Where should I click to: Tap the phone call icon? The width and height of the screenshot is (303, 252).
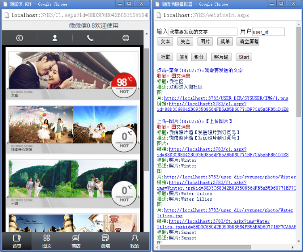pos(90,38)
